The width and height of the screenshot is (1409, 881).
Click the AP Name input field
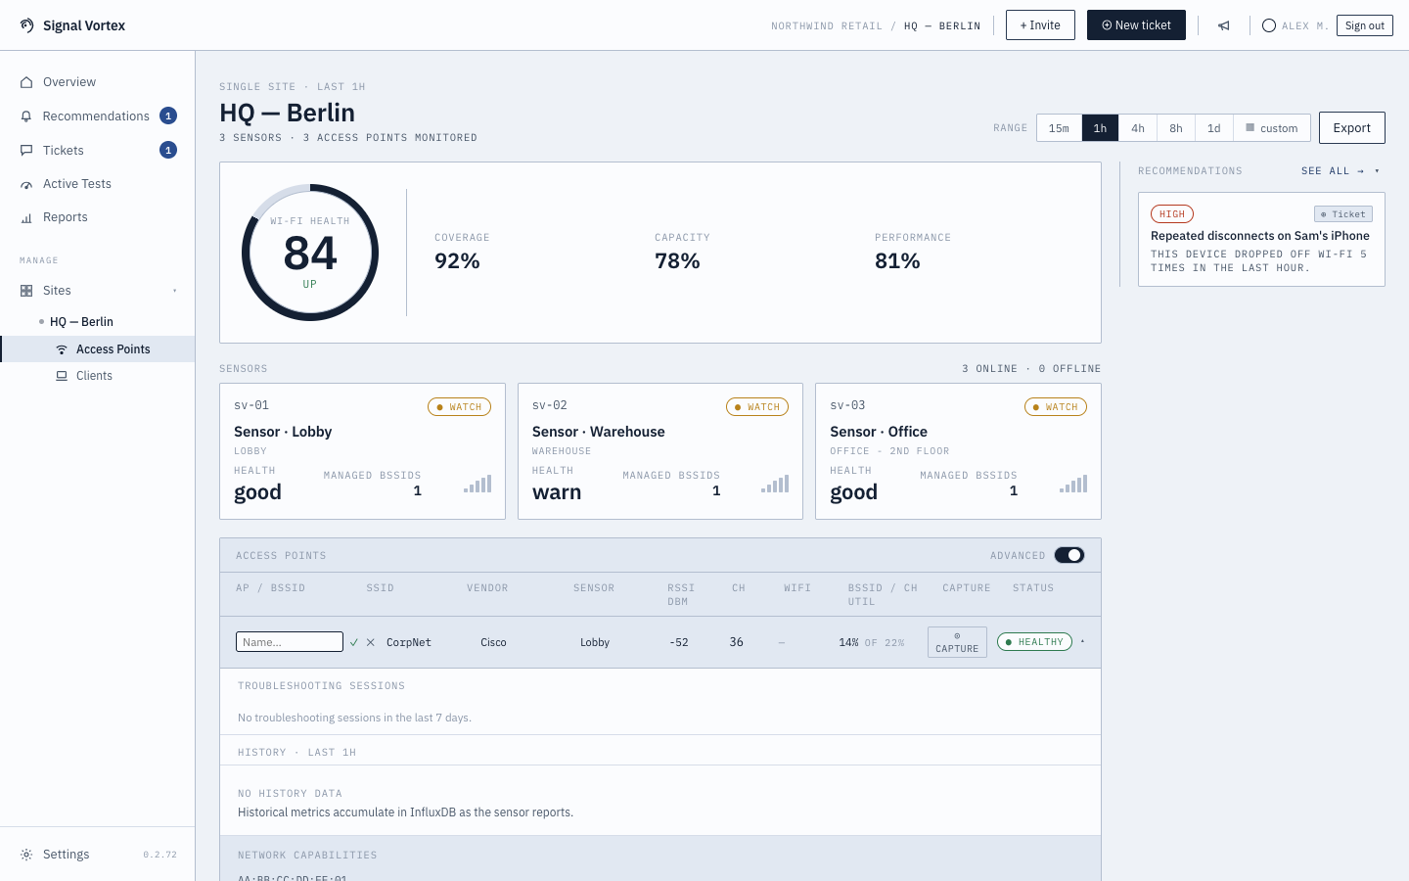pyautogui.click(x=290, y=642)
